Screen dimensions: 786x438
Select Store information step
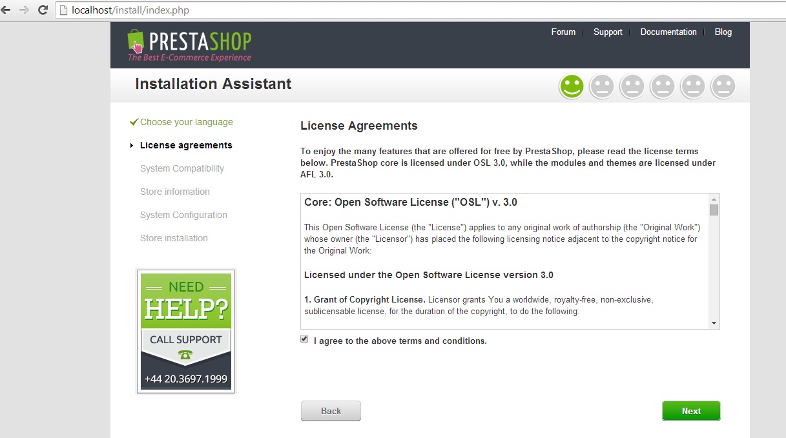point(175,192)
